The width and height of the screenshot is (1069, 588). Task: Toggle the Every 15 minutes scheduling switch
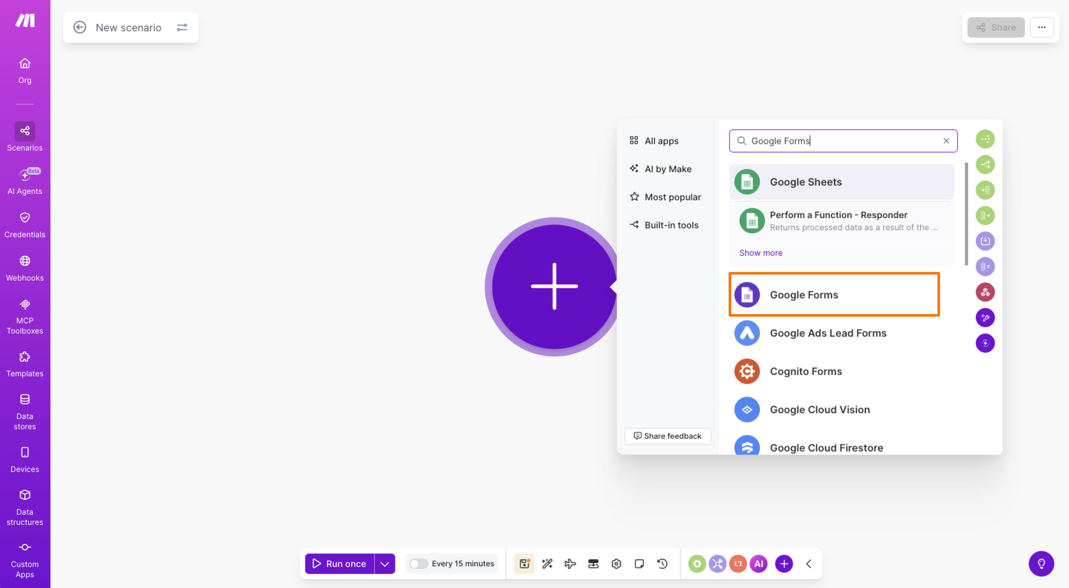click(x=418, y=564)
